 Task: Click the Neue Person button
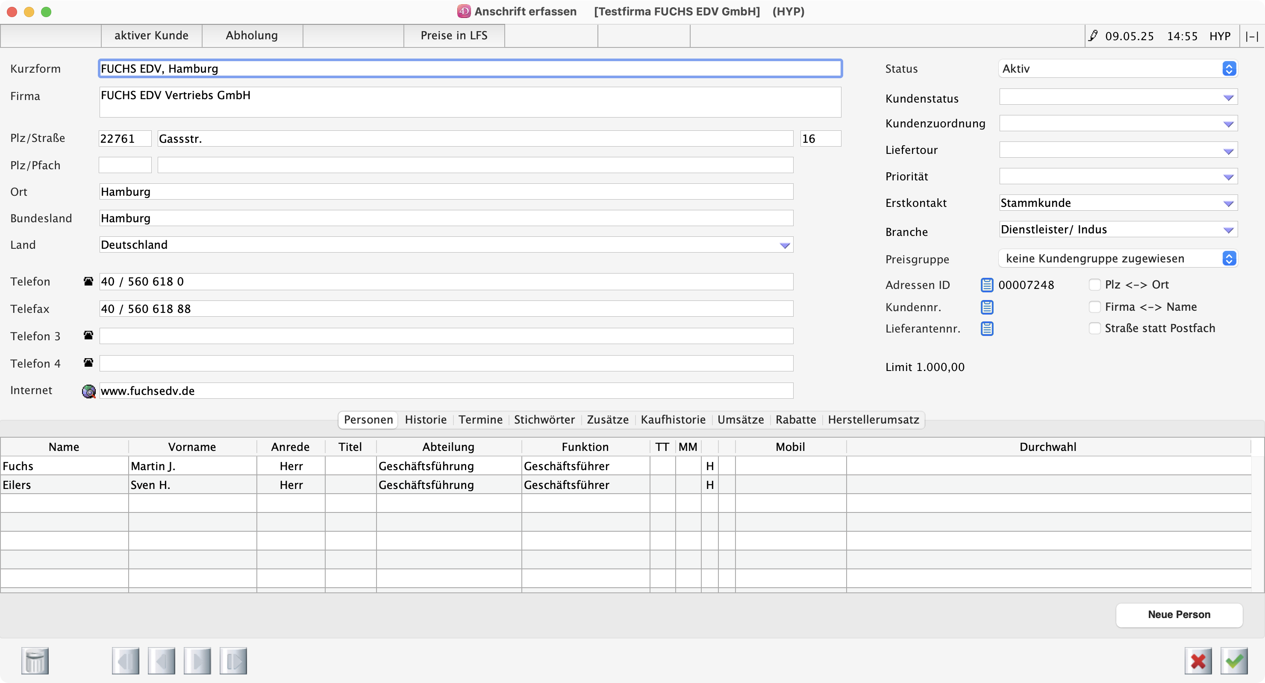[1179, 615]
